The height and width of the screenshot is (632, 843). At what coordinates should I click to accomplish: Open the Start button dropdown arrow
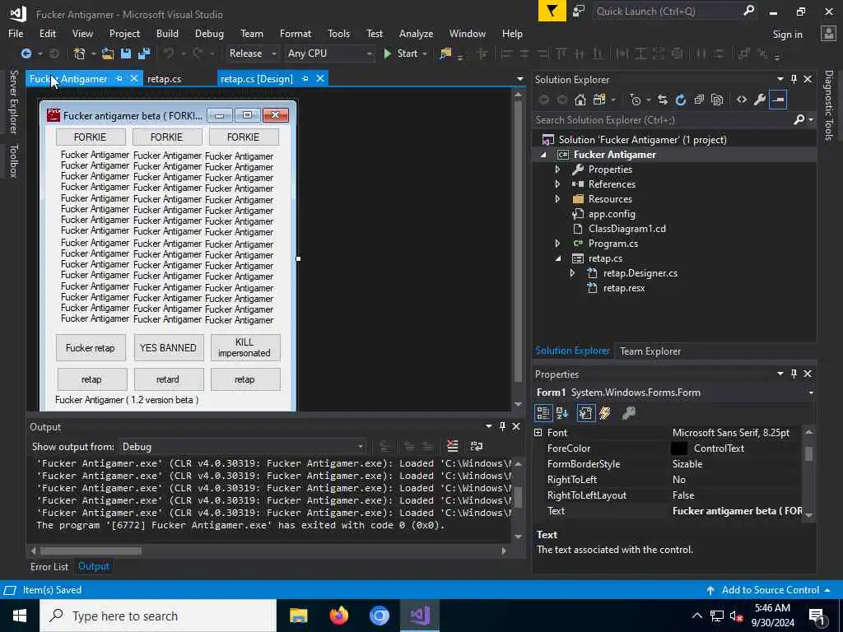pos(426,53)
